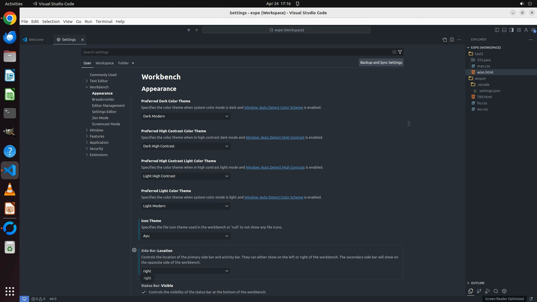Switch to the Workspace settings tab
This screenshot has width=537, height=302.
point(105,63)
